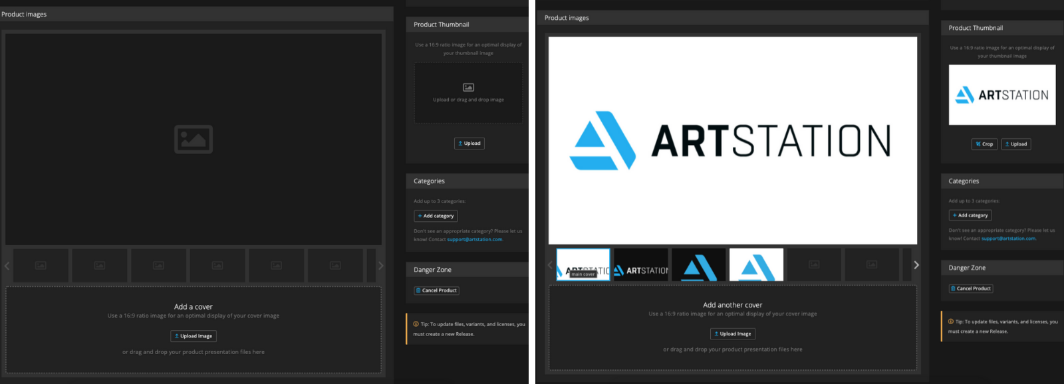
Task: Click the previous arrow beside the main cover thumbnail
Action: (551, 265)
